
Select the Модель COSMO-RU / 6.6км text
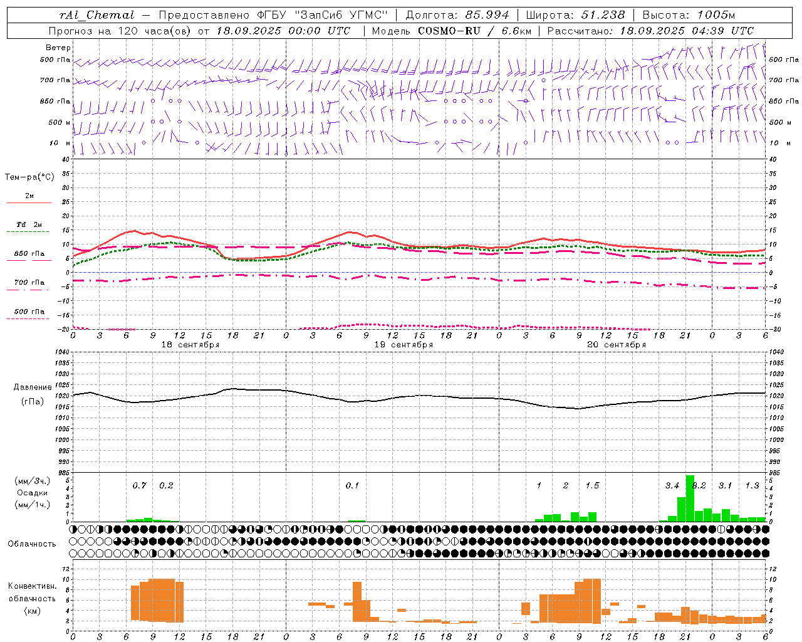click(452, 31)
